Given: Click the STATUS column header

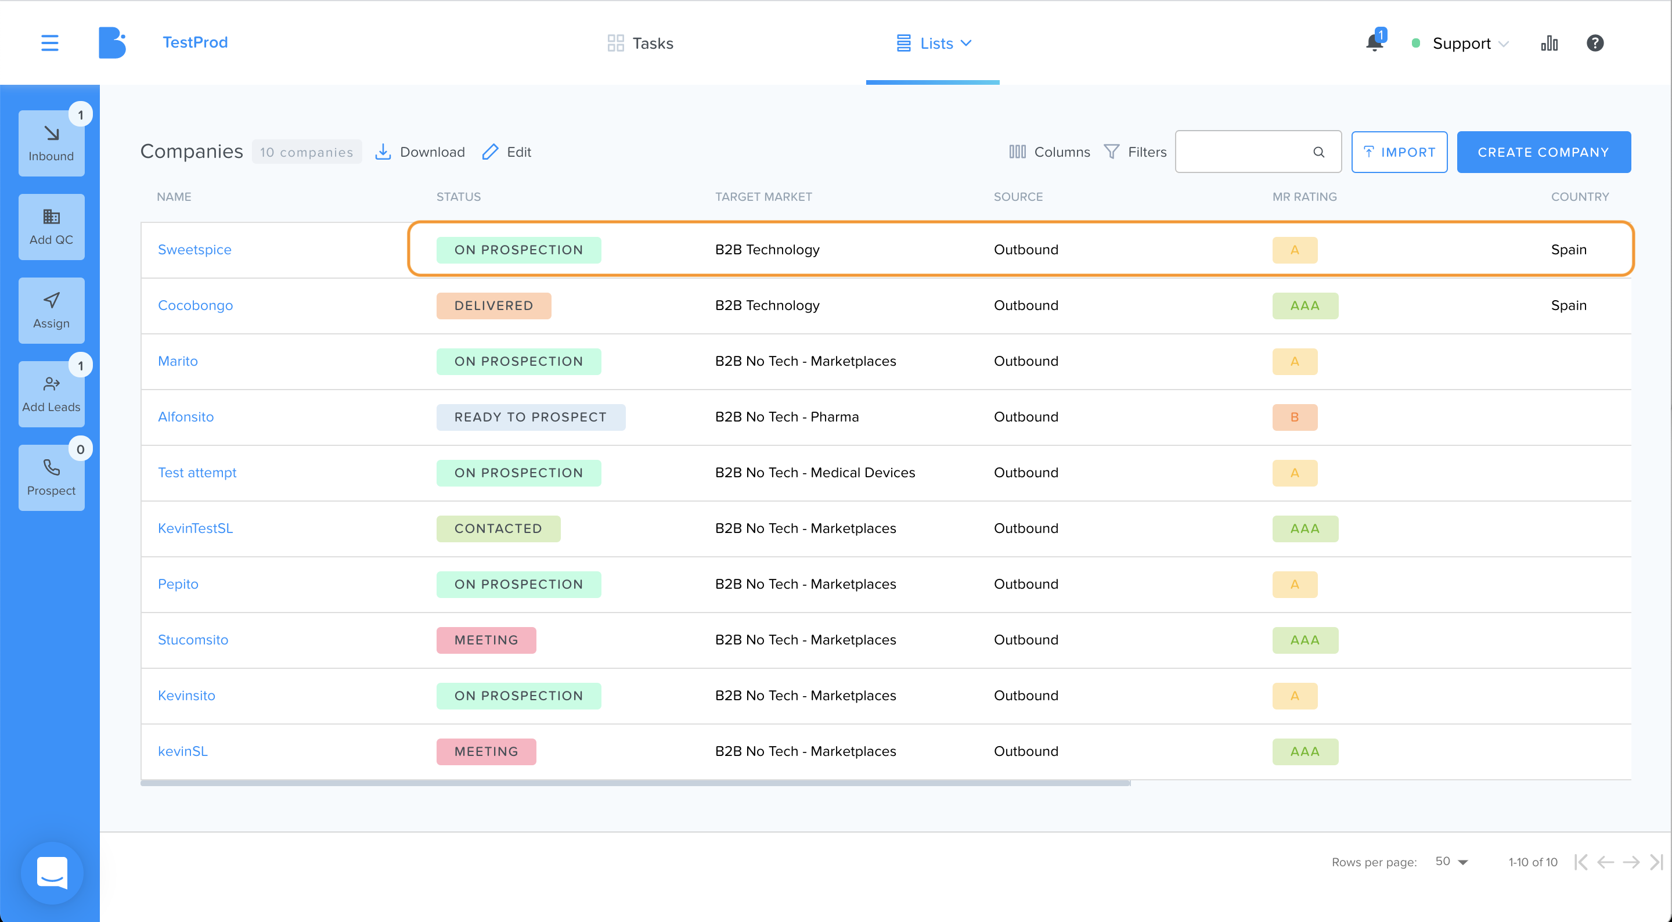Looking at the screenshot, I should [x=458, y=197].
